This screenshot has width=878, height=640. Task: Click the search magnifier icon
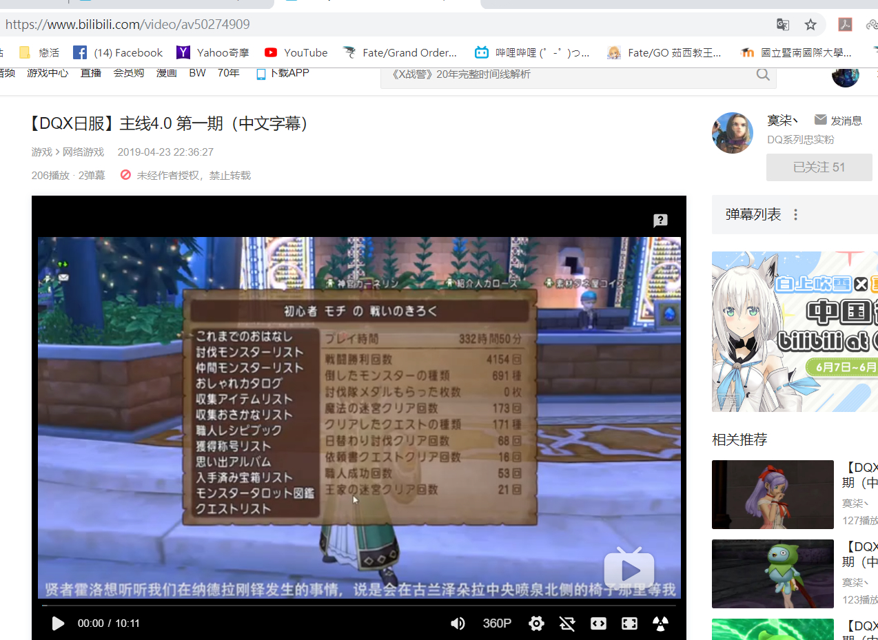point(763,74)
